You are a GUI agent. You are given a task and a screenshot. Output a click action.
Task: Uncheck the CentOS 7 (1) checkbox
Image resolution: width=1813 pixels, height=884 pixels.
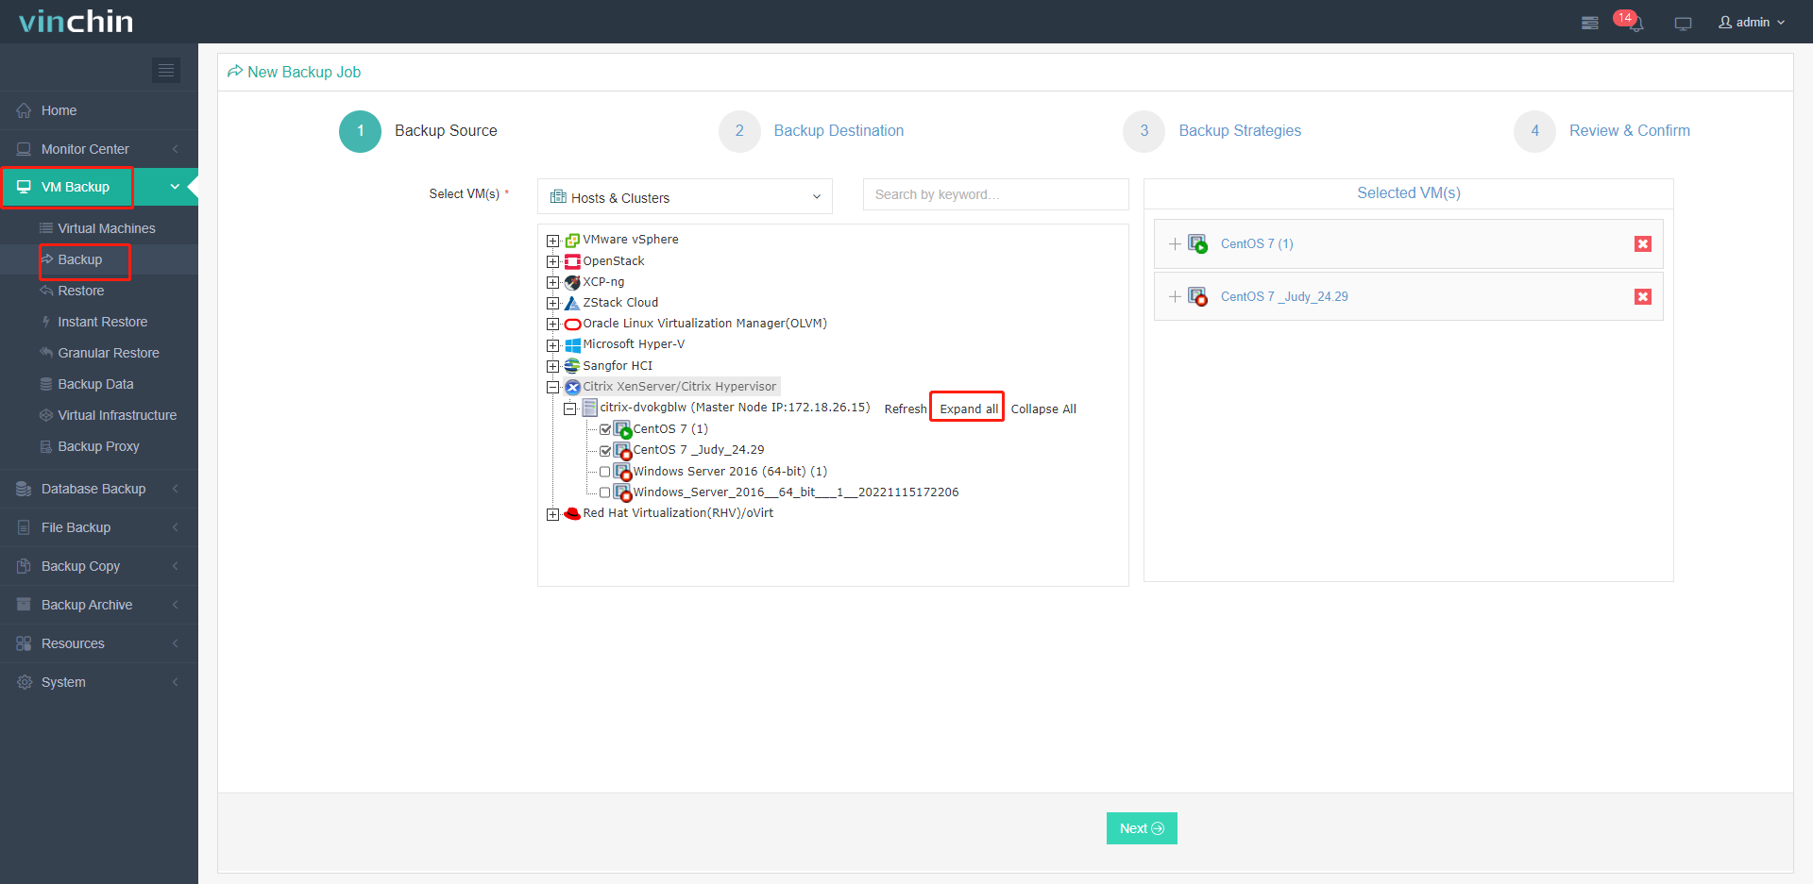point(605,428)
